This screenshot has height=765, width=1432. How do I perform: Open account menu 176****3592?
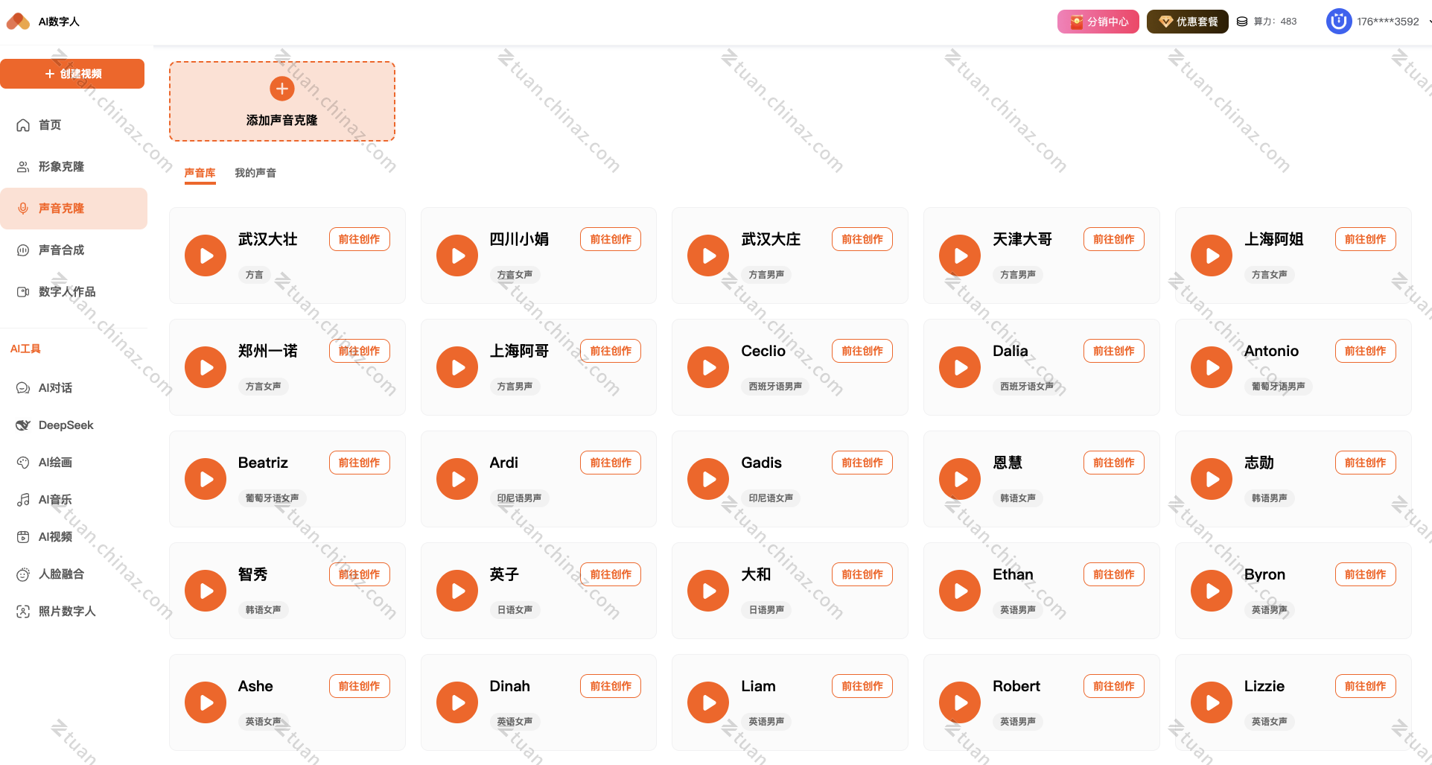[x=1388, y=22]
